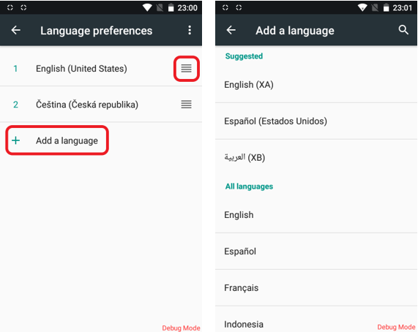Go back from Add a language screen

click(231, 30)
